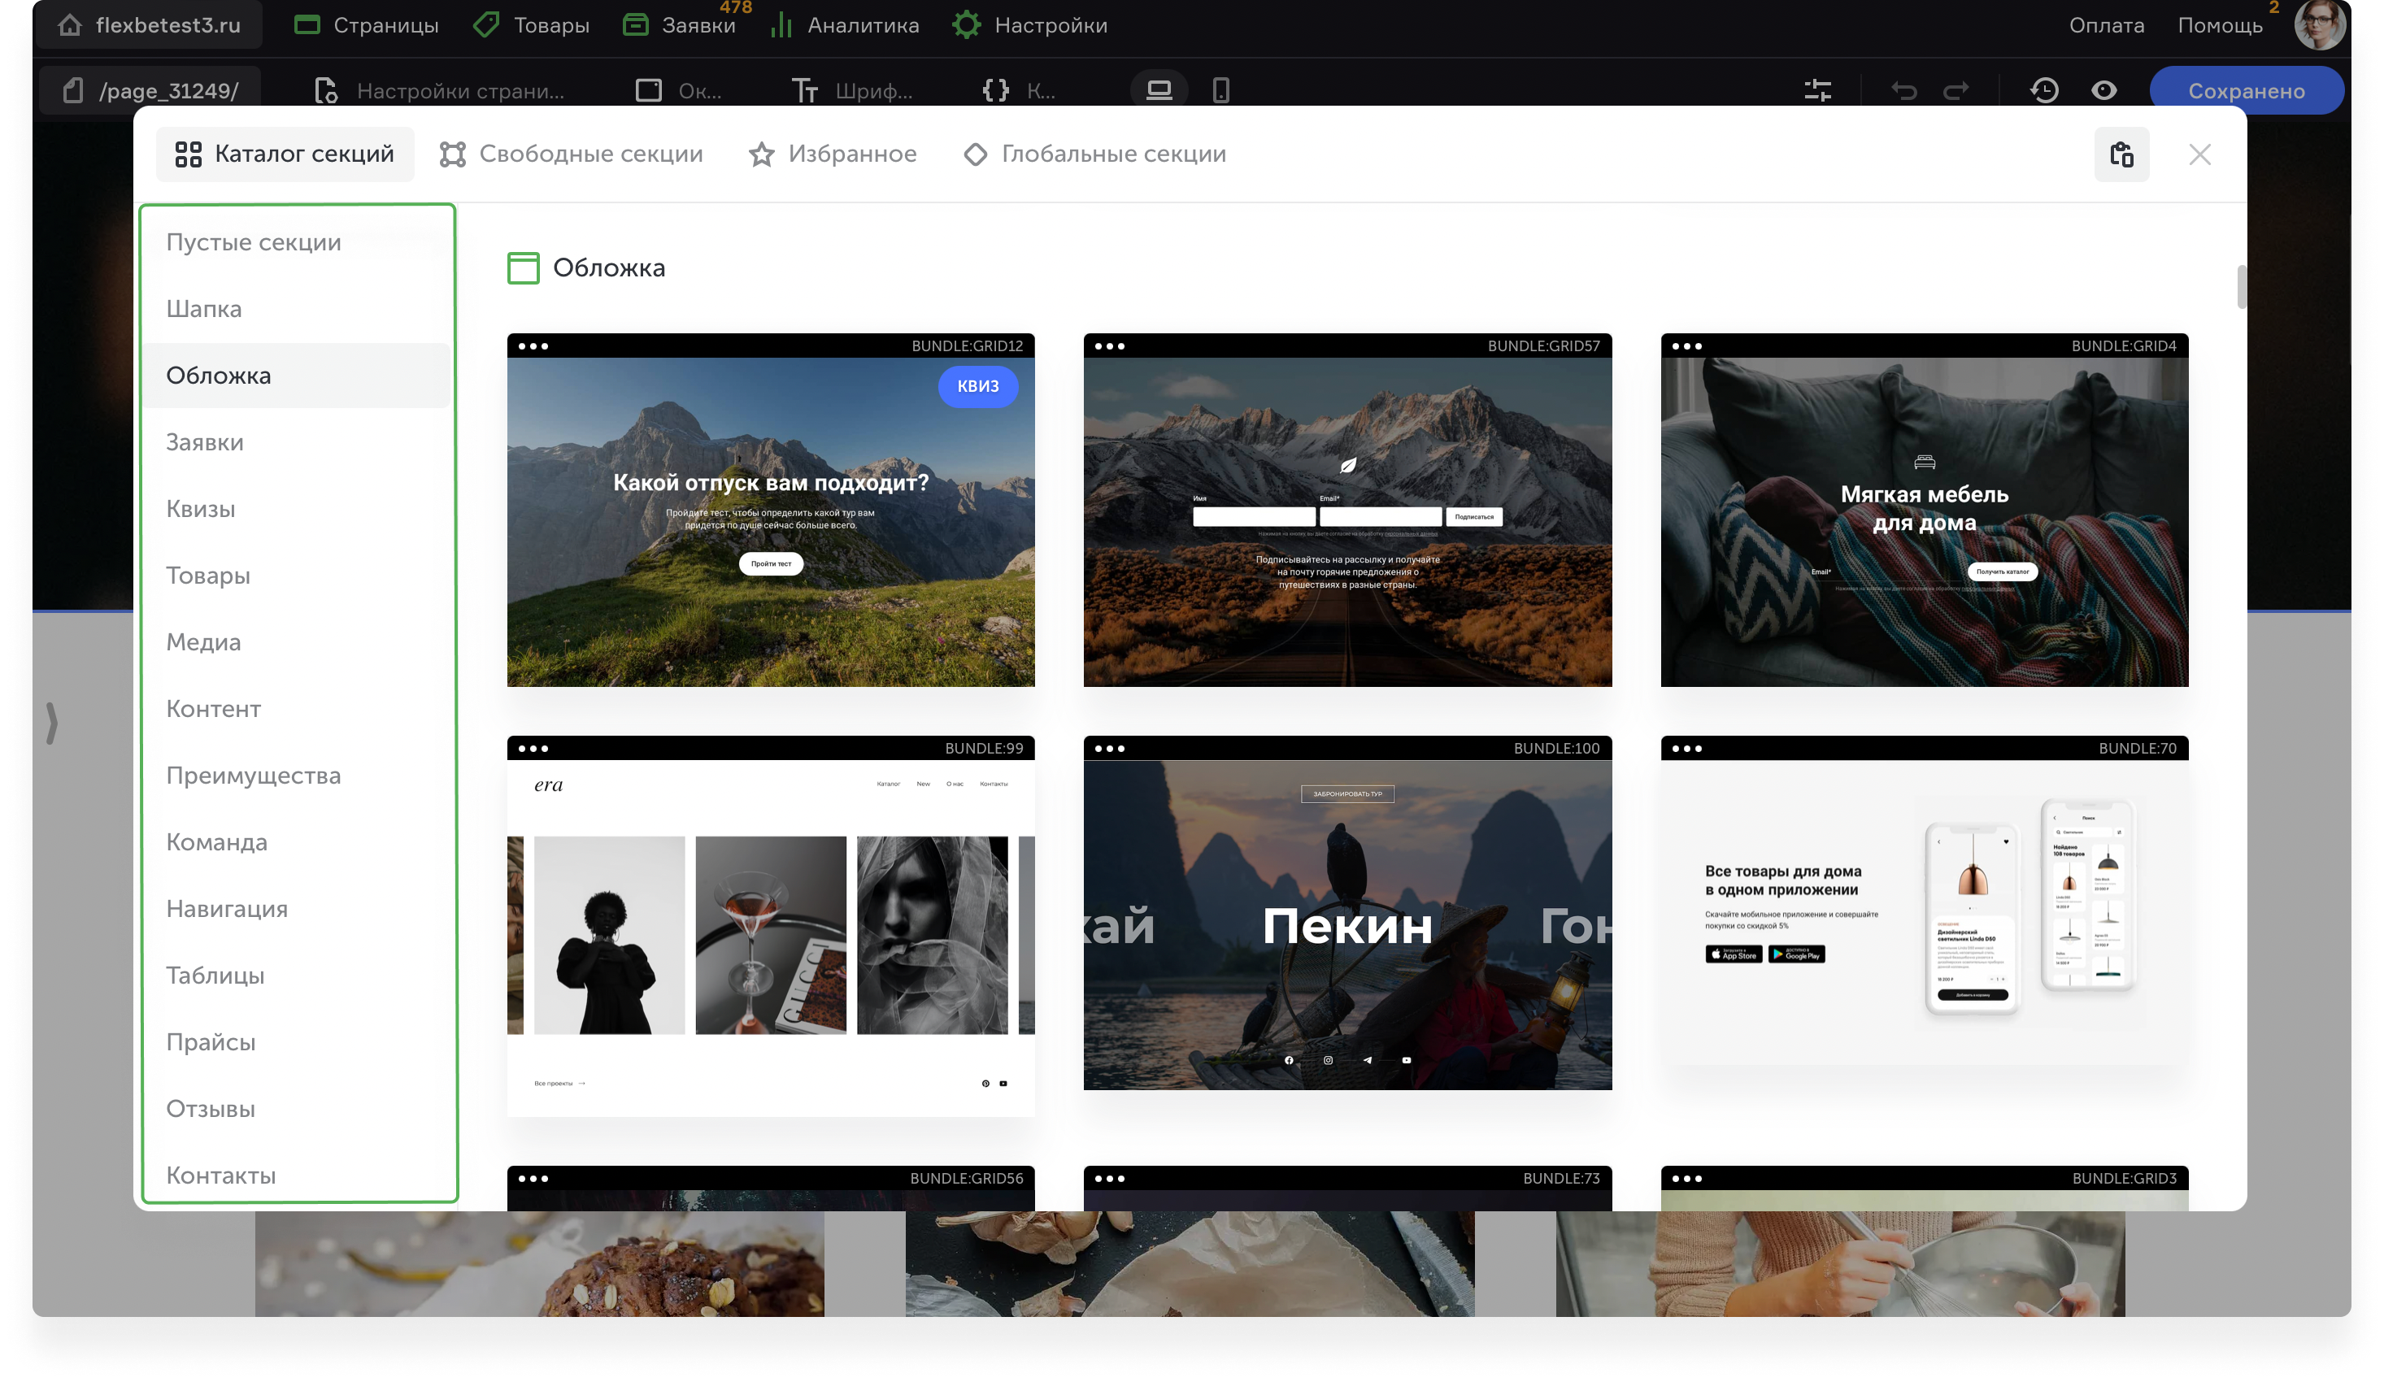Click the Оплата link
Screen dimensions: 2384x1382
[2106, 25]
